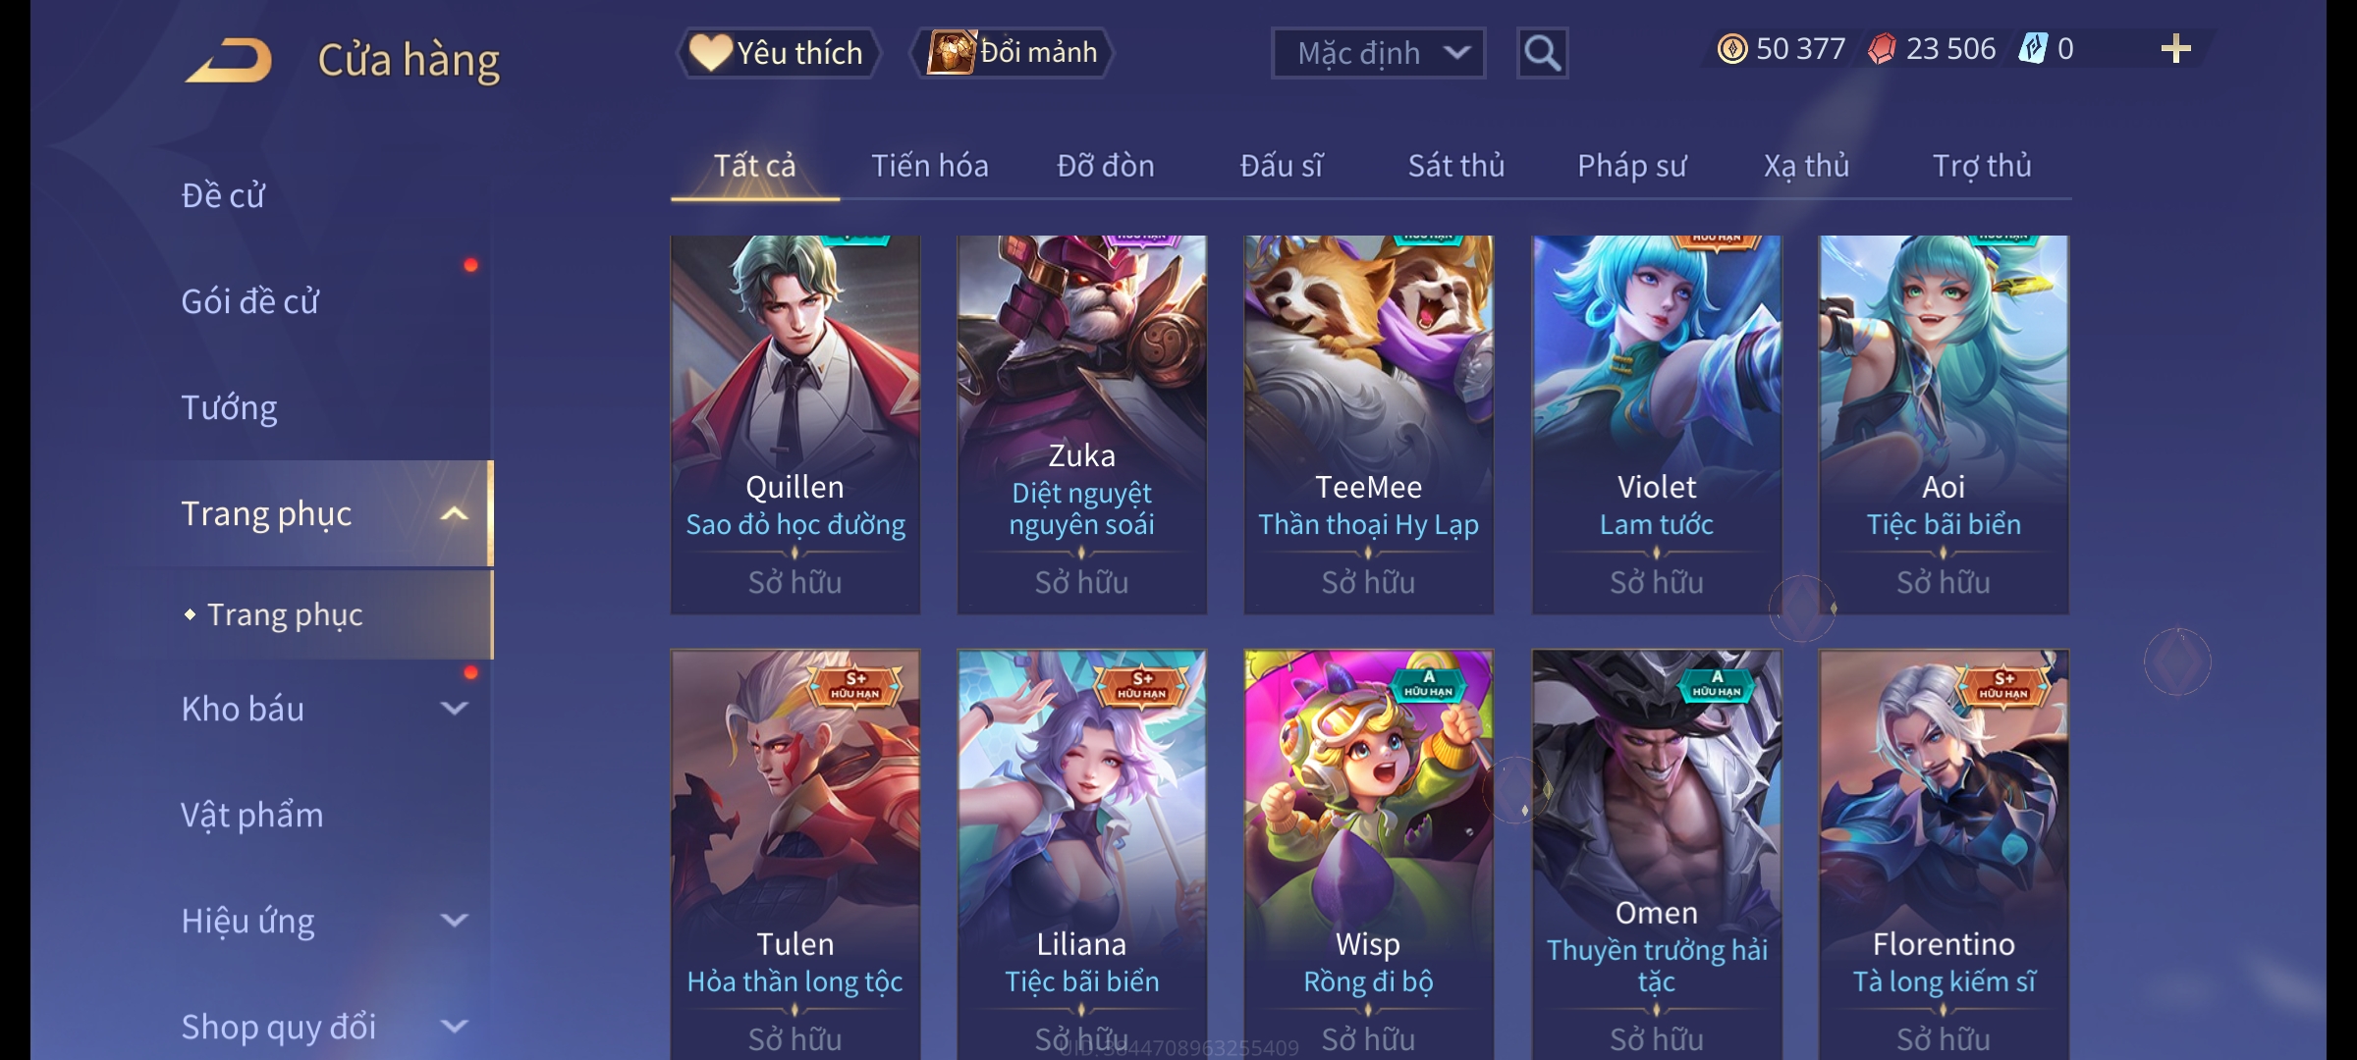Select the Pháp sư tab

pyautogui.click(x=1631, y=166)
